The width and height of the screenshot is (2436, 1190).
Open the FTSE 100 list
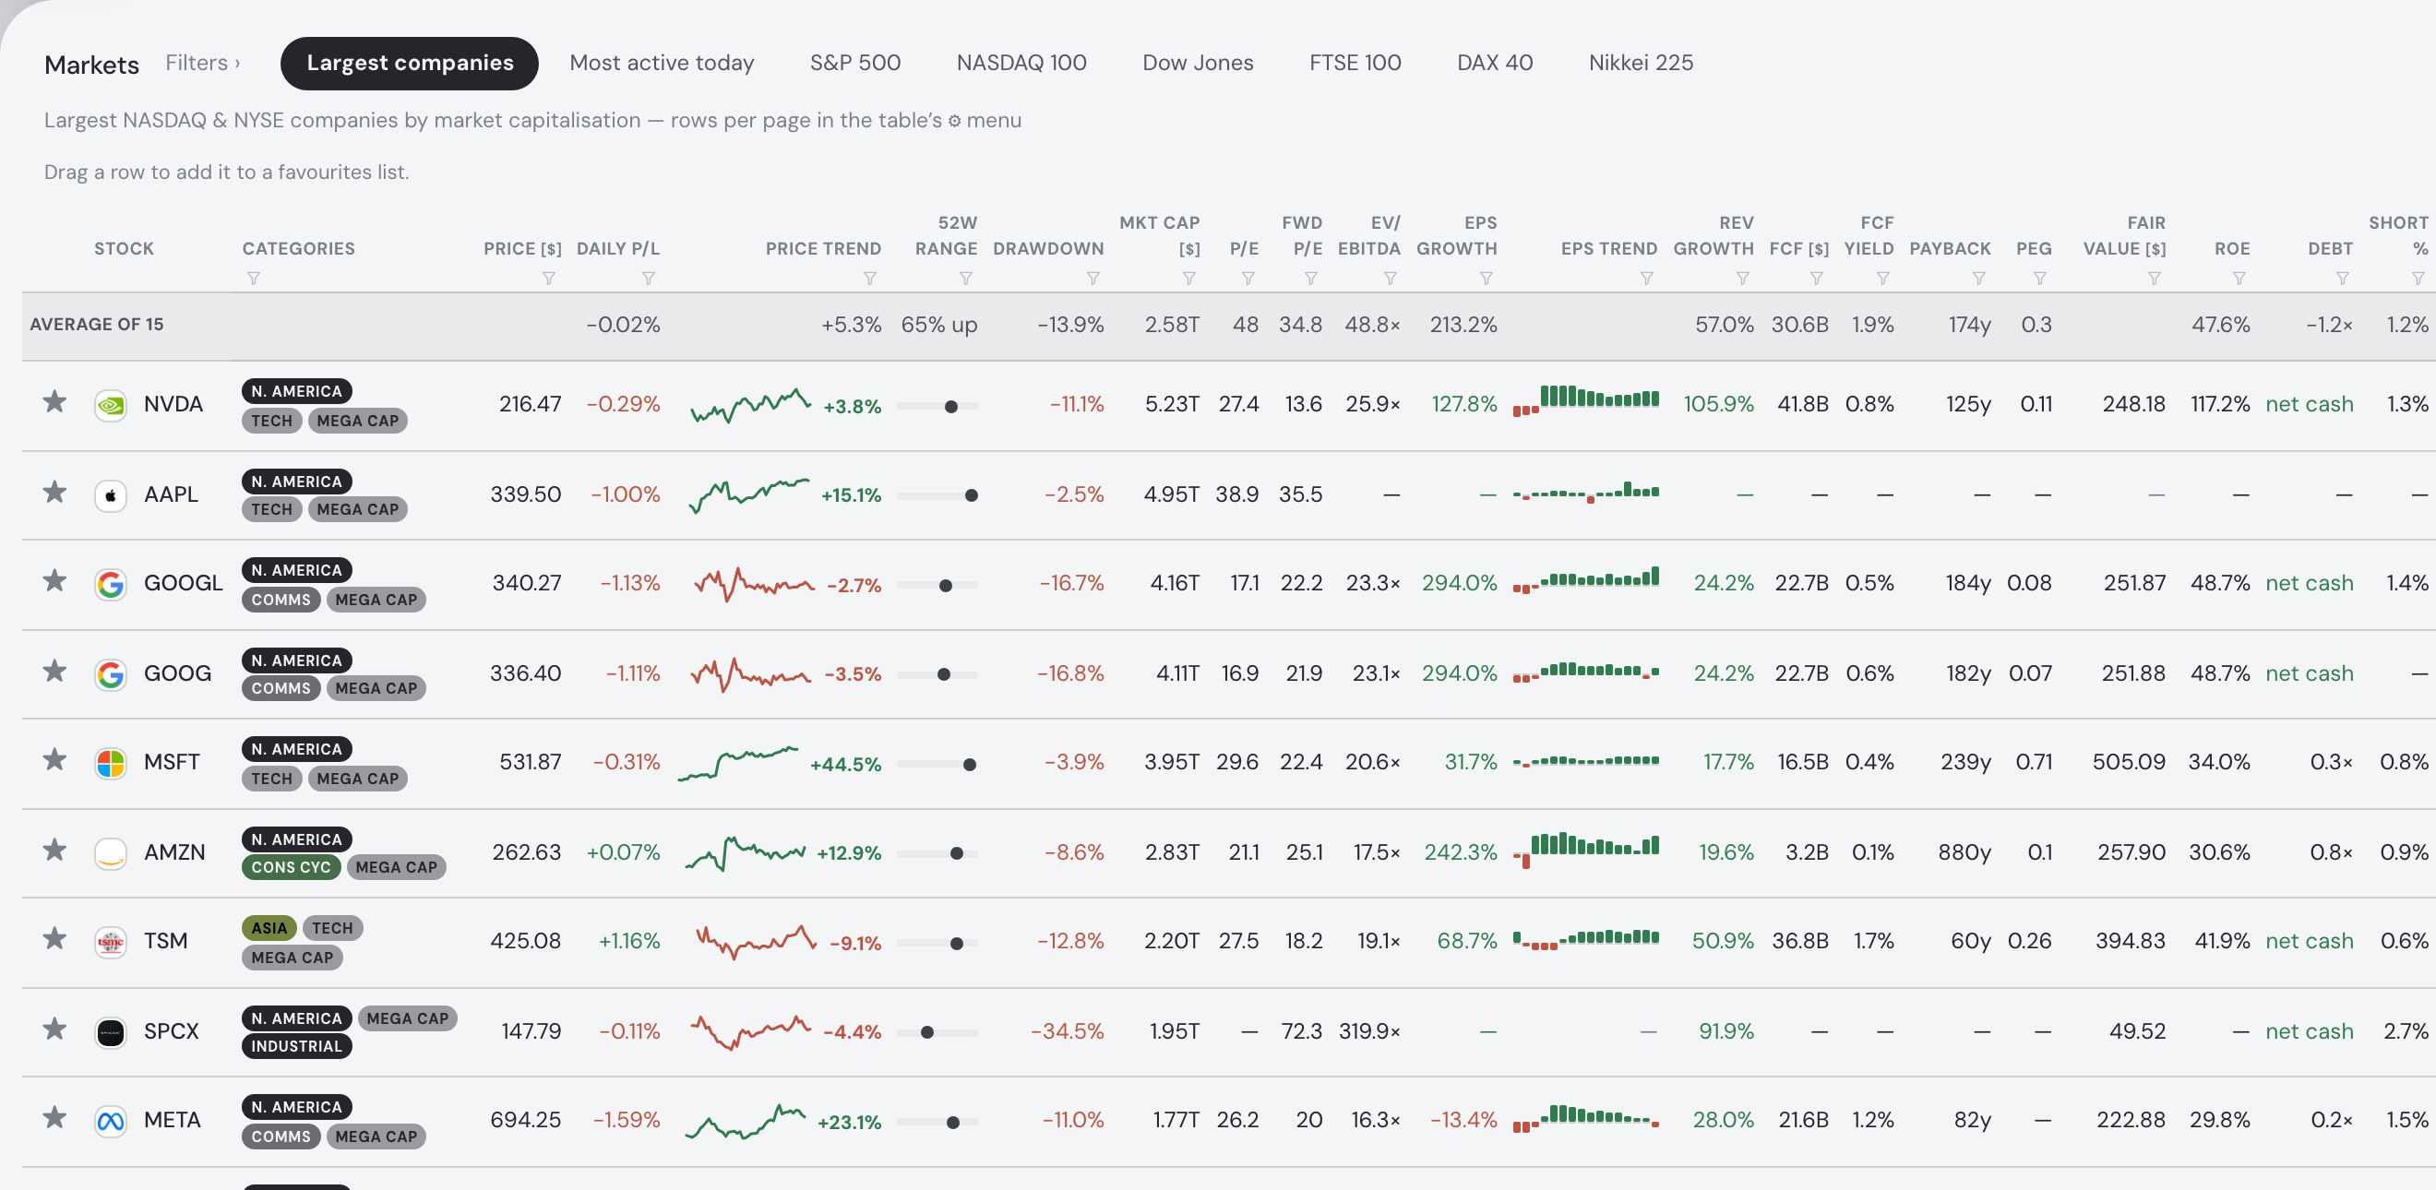[1355, 63]
